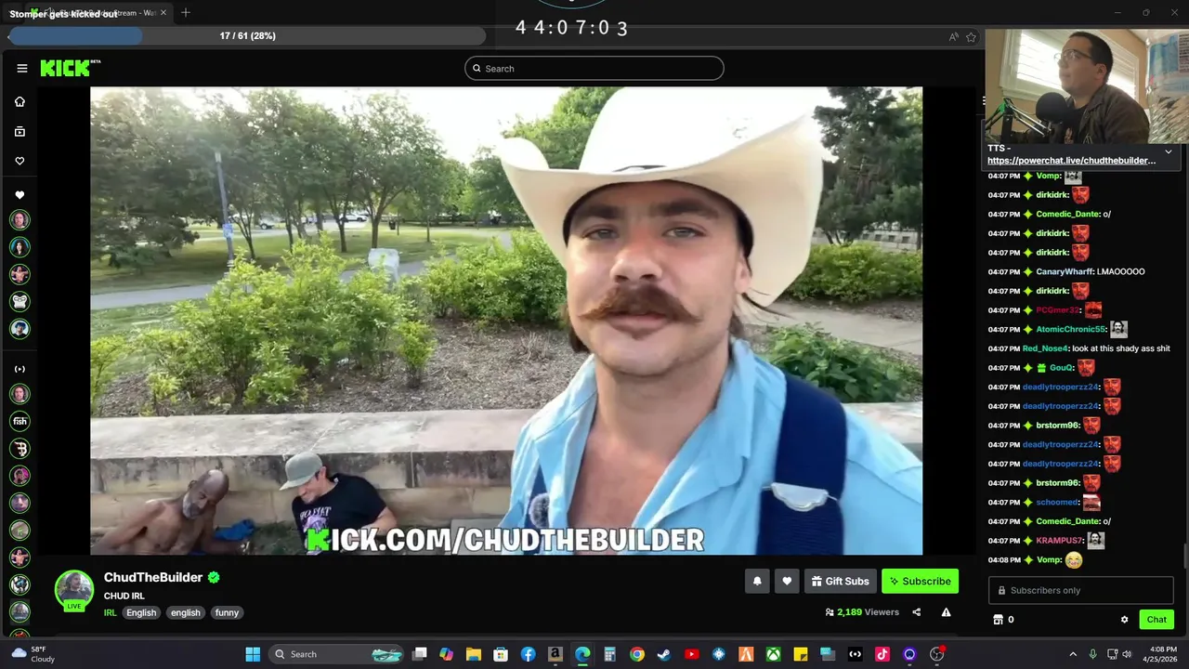Viewport: 1189px width, 669px height.
Task: Open Microsoft Edge from taskbar
Action: pos(582,654)
